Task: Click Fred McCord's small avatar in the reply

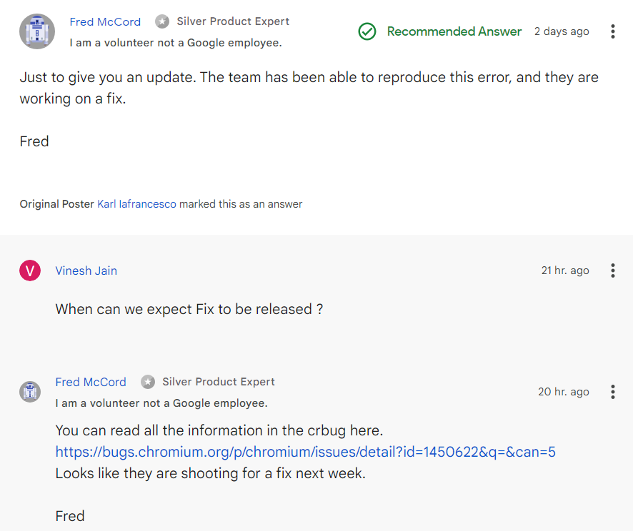Action: click(x=30, y=392)
